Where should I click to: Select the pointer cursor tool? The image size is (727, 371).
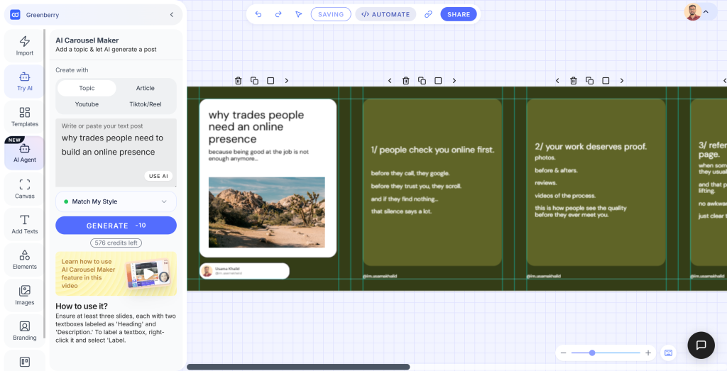pos(299,14)
